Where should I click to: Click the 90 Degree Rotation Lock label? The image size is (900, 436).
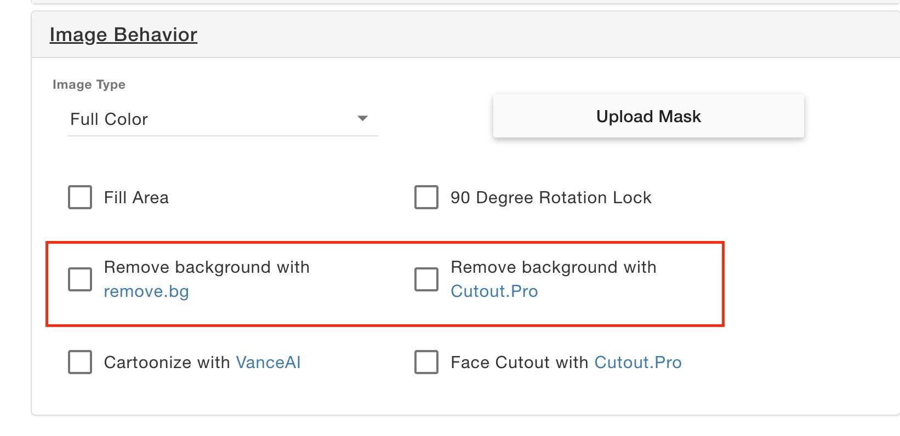click(x=551, y=197)
